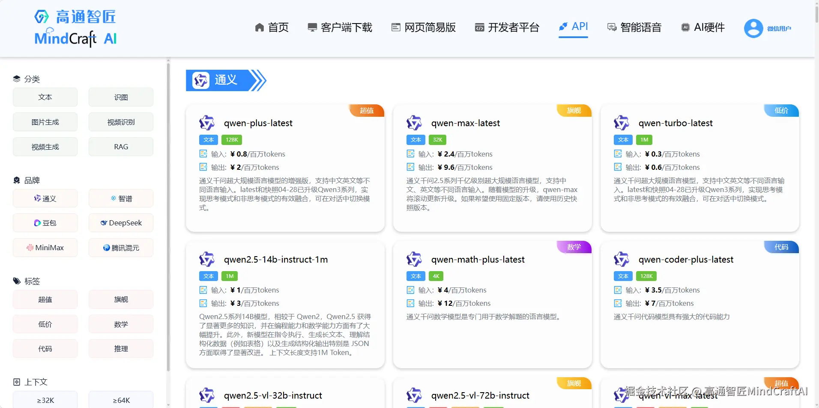Open 智能语音 in the navigation bar

coord(634,27)
